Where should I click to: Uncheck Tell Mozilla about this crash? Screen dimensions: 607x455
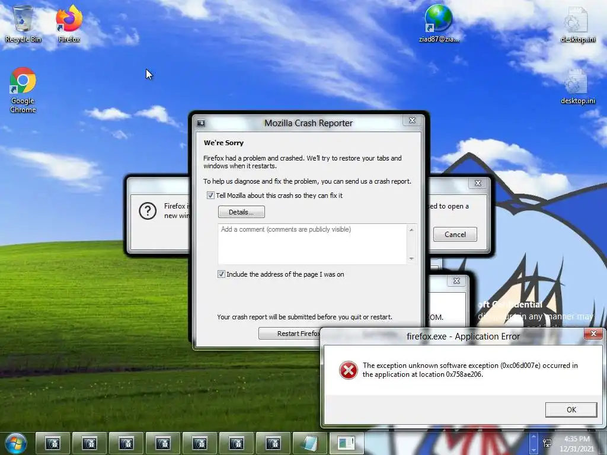(210, 196)
